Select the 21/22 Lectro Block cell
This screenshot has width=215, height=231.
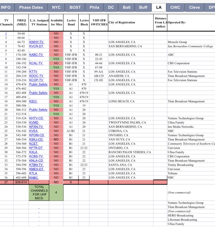pos(84,148)
